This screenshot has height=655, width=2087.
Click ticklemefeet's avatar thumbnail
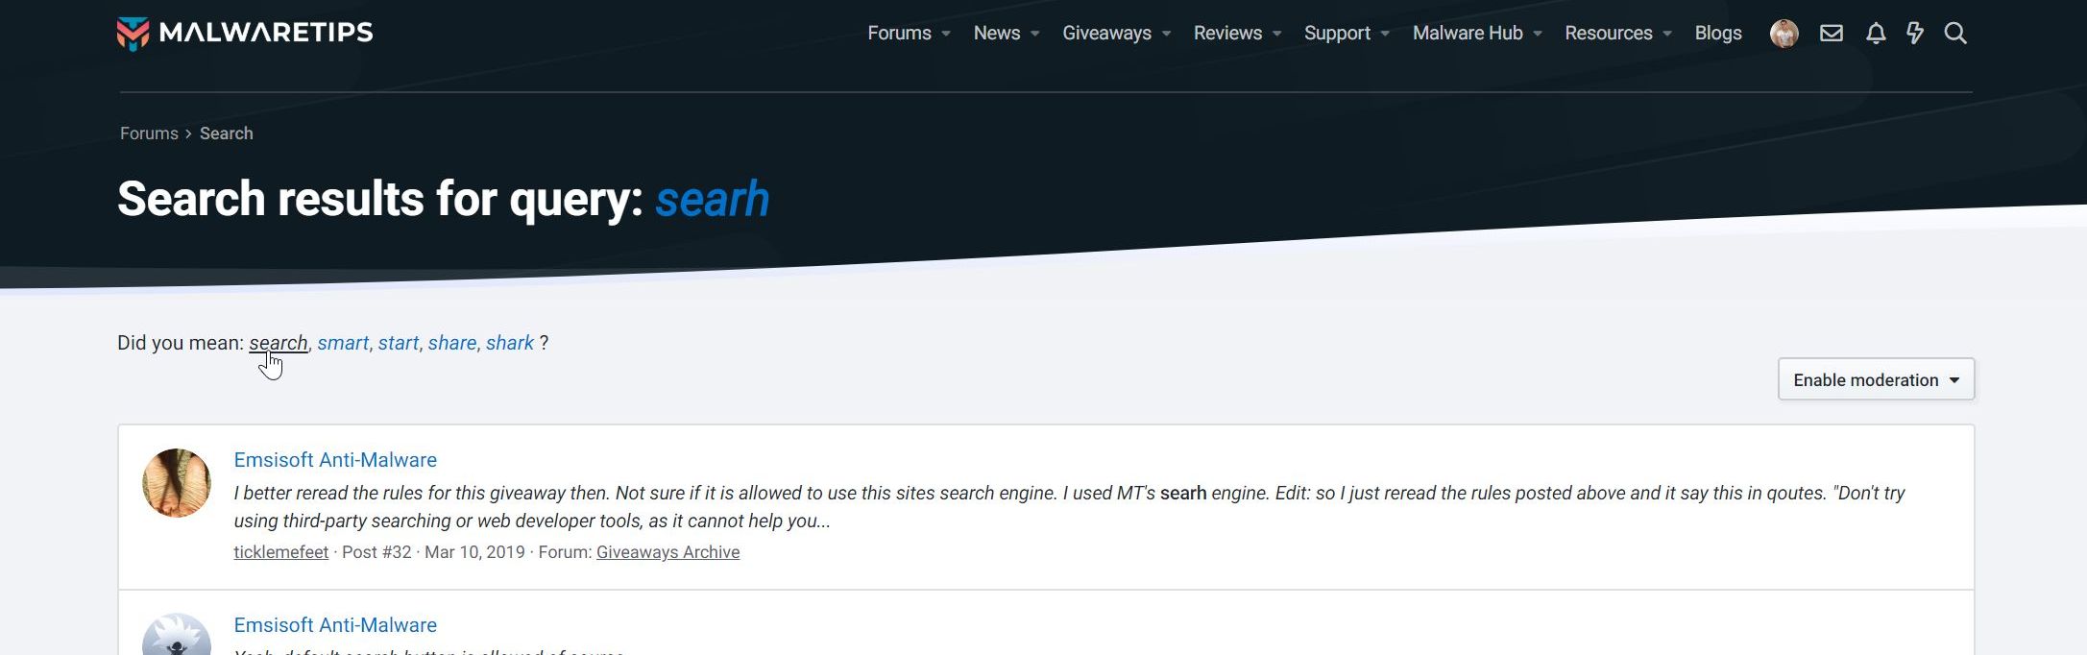pyautogui.click(x=177, y=483)
